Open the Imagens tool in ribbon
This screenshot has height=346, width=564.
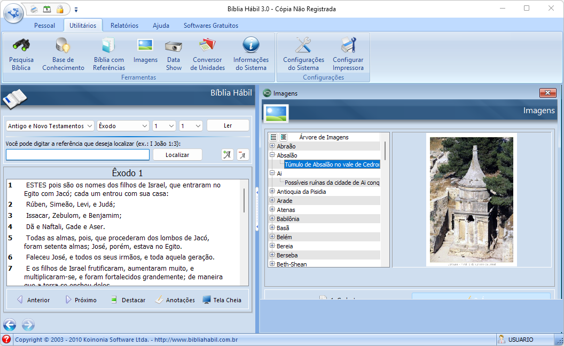(x=145, y=50)
